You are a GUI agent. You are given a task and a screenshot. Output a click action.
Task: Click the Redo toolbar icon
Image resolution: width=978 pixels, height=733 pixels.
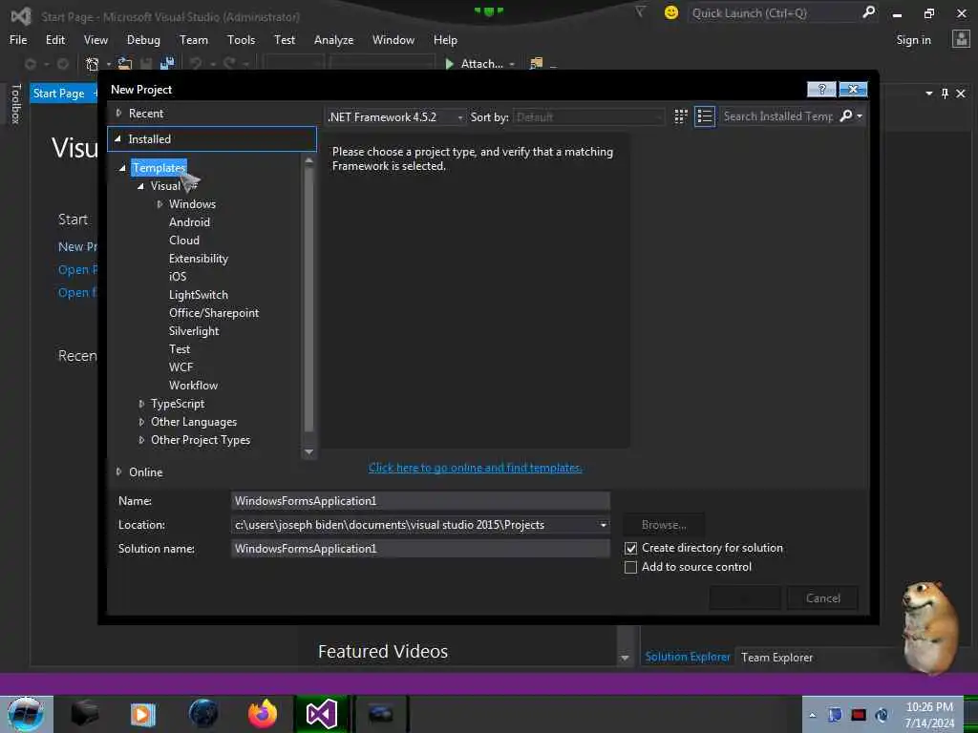coord(229,64)
